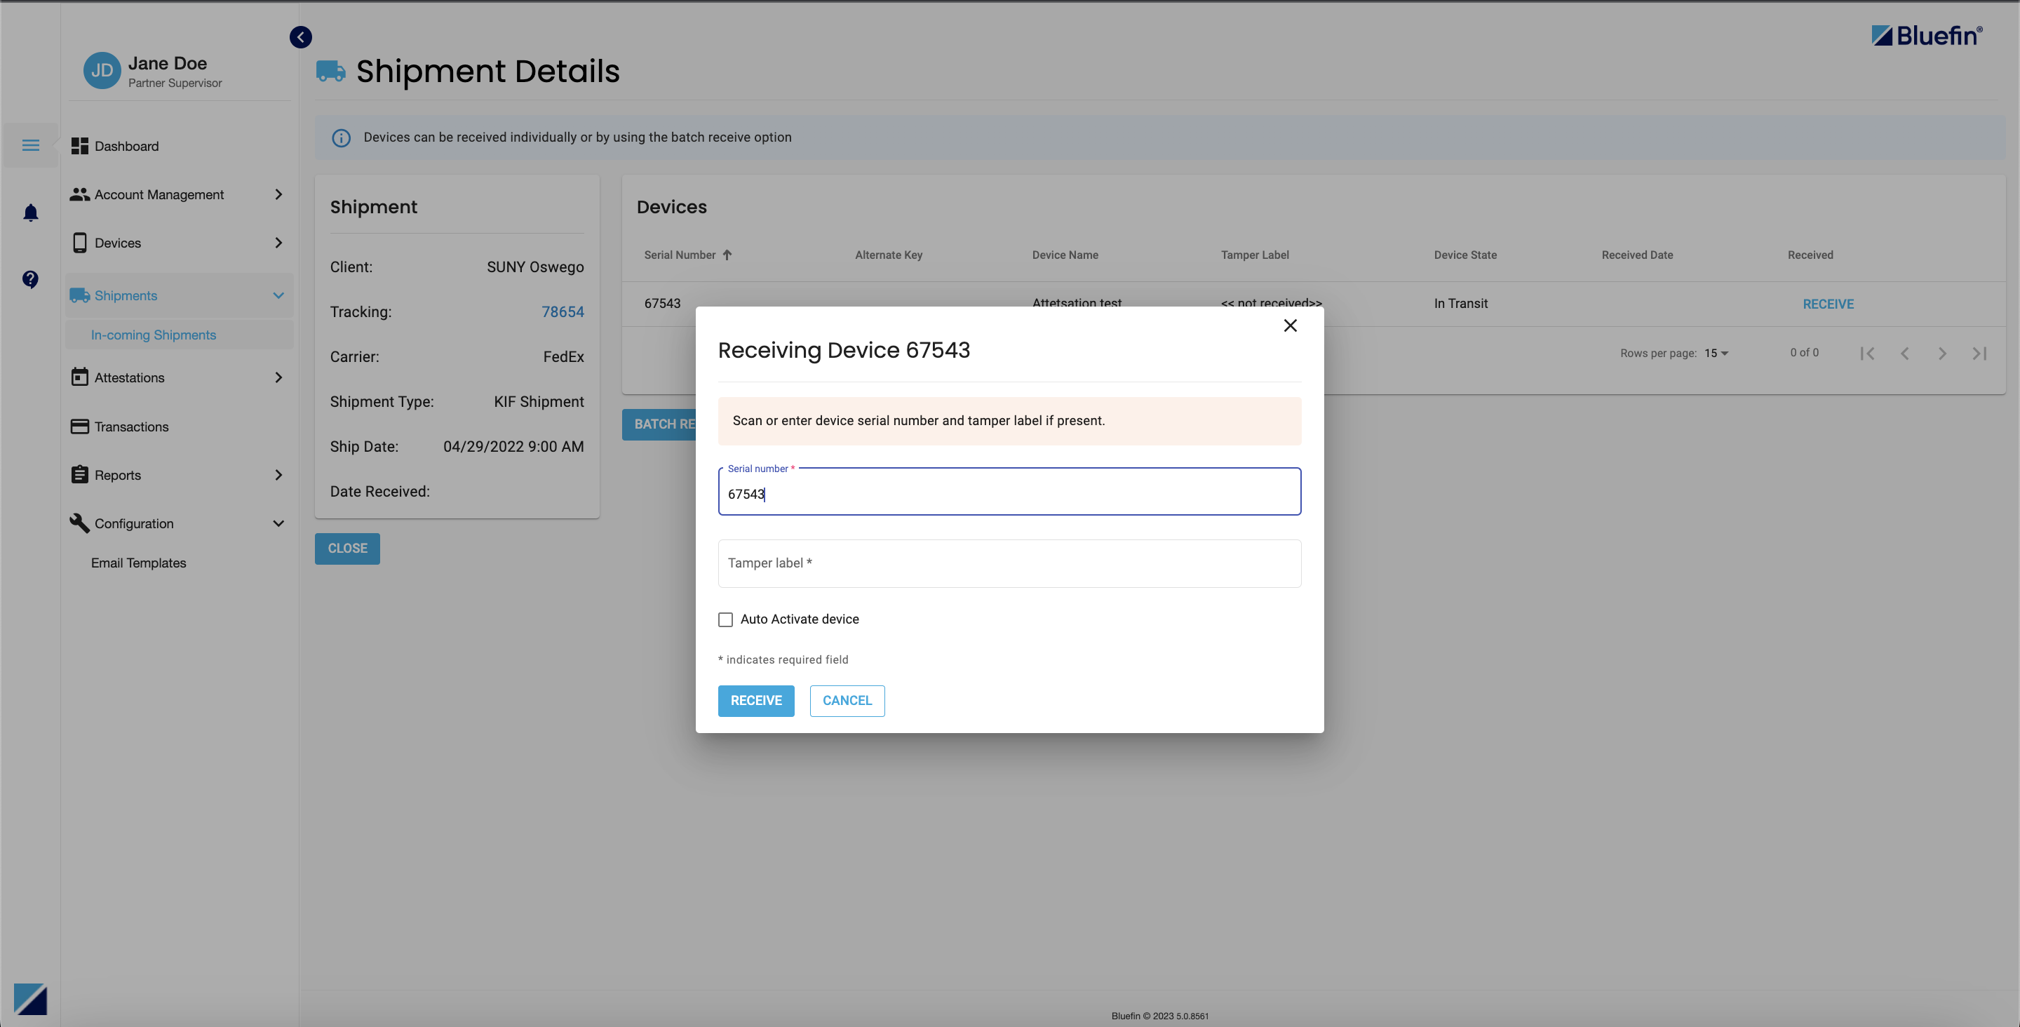
Task: Go to next page with pagination arrow
Action: click(x=1942, y=353)
